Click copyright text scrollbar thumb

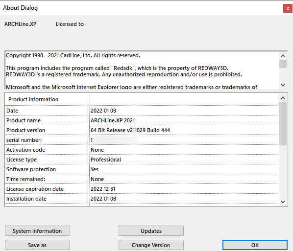tap(283, 64)
